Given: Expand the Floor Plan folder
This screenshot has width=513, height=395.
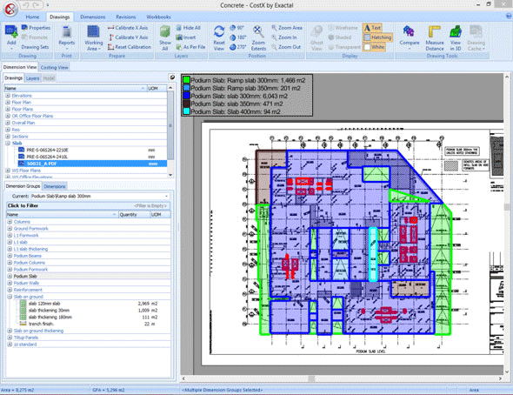Looking at the screenshot, I should (8, 103).
